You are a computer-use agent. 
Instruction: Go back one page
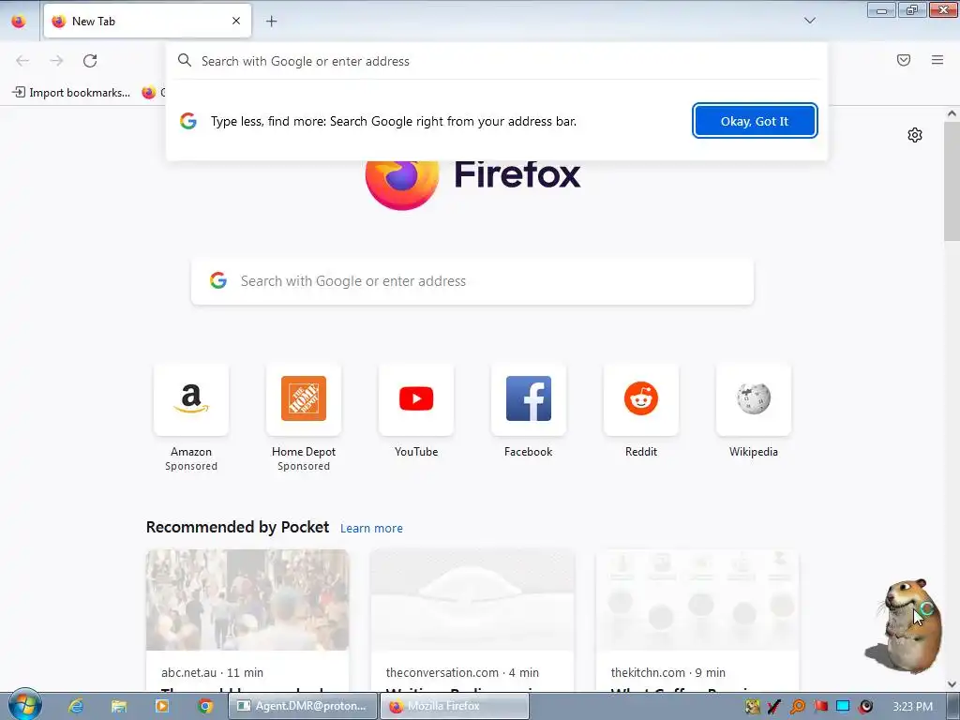tap(22, 61)
